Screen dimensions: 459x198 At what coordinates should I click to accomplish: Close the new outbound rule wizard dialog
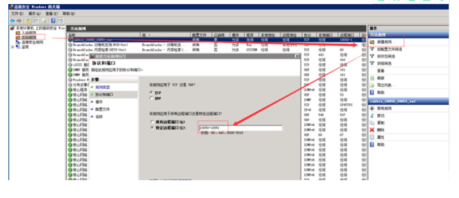pyautogui.click(x=297, y=56)
